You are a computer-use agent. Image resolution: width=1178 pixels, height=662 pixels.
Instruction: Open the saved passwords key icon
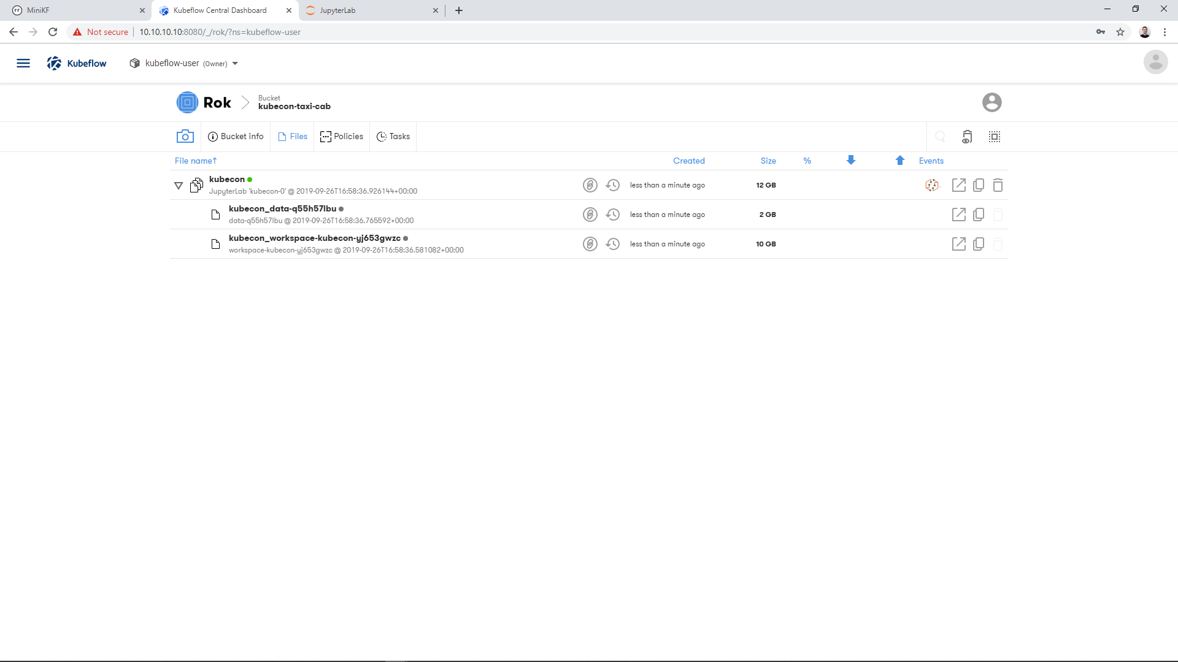1101,32
